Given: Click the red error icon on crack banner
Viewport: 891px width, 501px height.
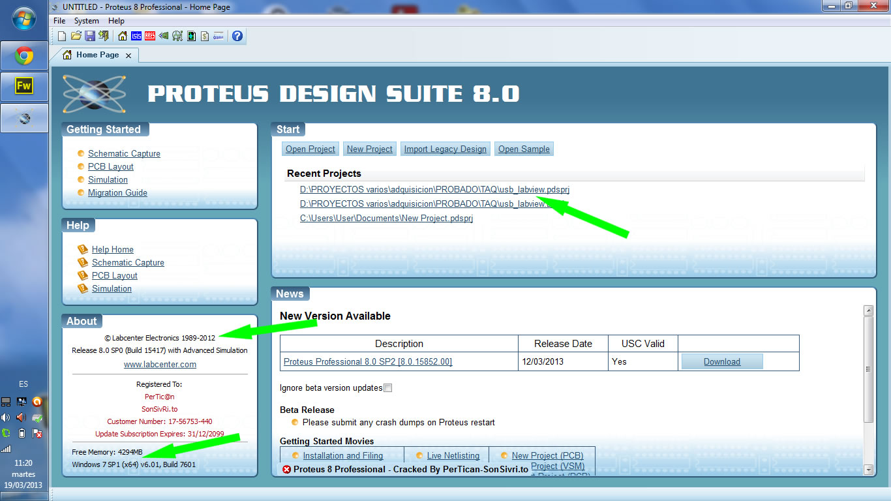Looking at the screenshot, I should [x=287, y=469].
